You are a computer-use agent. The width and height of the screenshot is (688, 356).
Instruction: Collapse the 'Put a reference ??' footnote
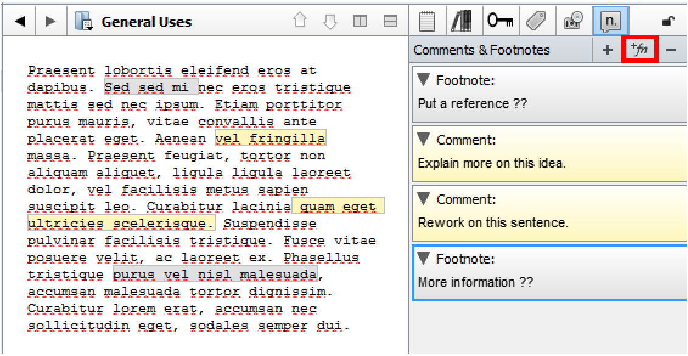(x=423, y=80)
